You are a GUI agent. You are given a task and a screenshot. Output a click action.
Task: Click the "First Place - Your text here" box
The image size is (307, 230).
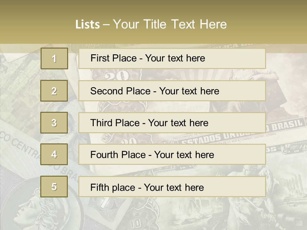click(172, 58)
